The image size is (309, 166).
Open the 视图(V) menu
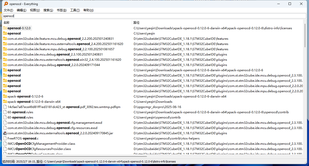click(x=35, y=10)
